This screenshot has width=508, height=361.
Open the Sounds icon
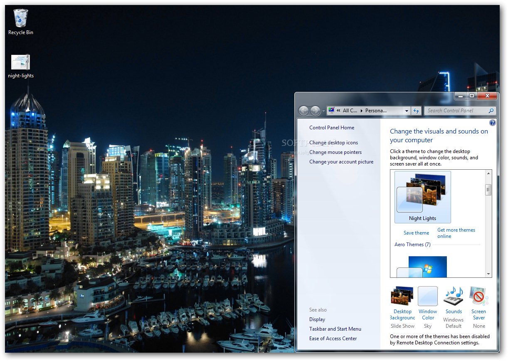point(454,296)
